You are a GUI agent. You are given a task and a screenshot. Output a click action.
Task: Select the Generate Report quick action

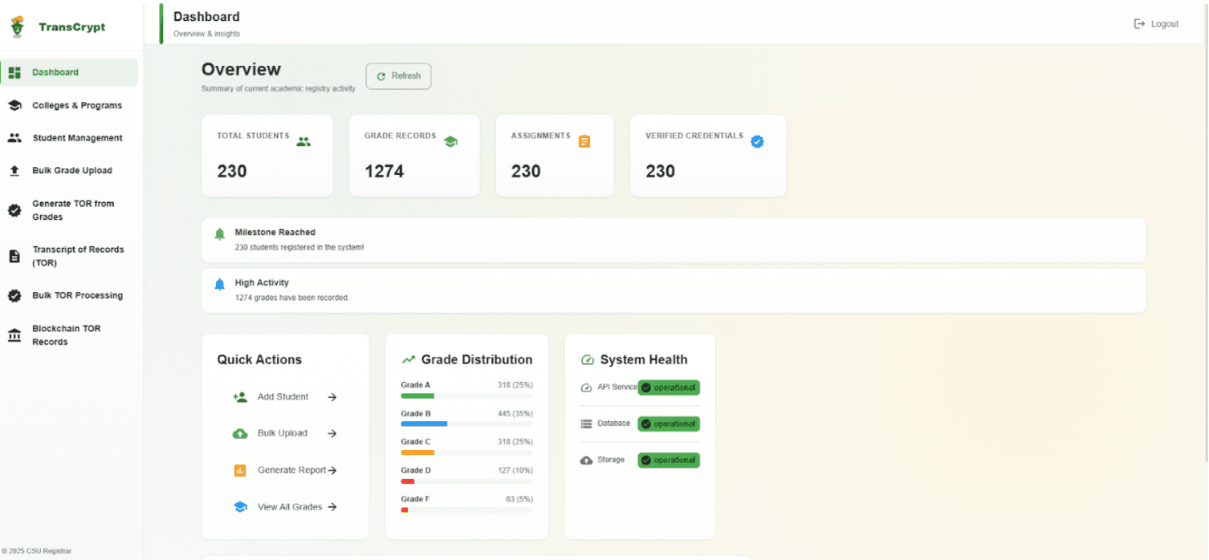[291, 470]
